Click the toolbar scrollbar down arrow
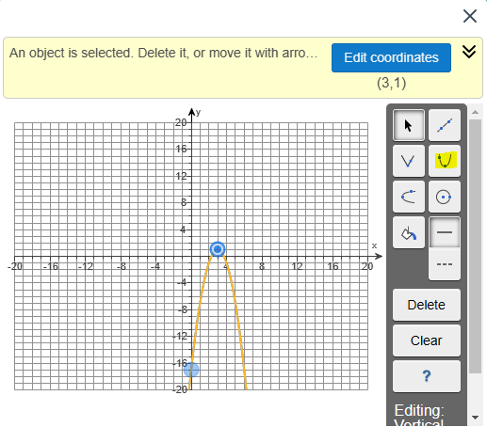 point(475,418)
